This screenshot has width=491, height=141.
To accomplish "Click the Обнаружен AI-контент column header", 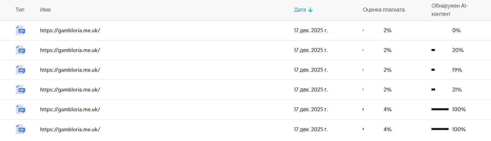I will click(449, 10).
